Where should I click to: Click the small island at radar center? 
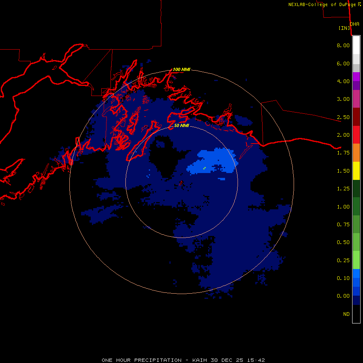tap(181, 183)
